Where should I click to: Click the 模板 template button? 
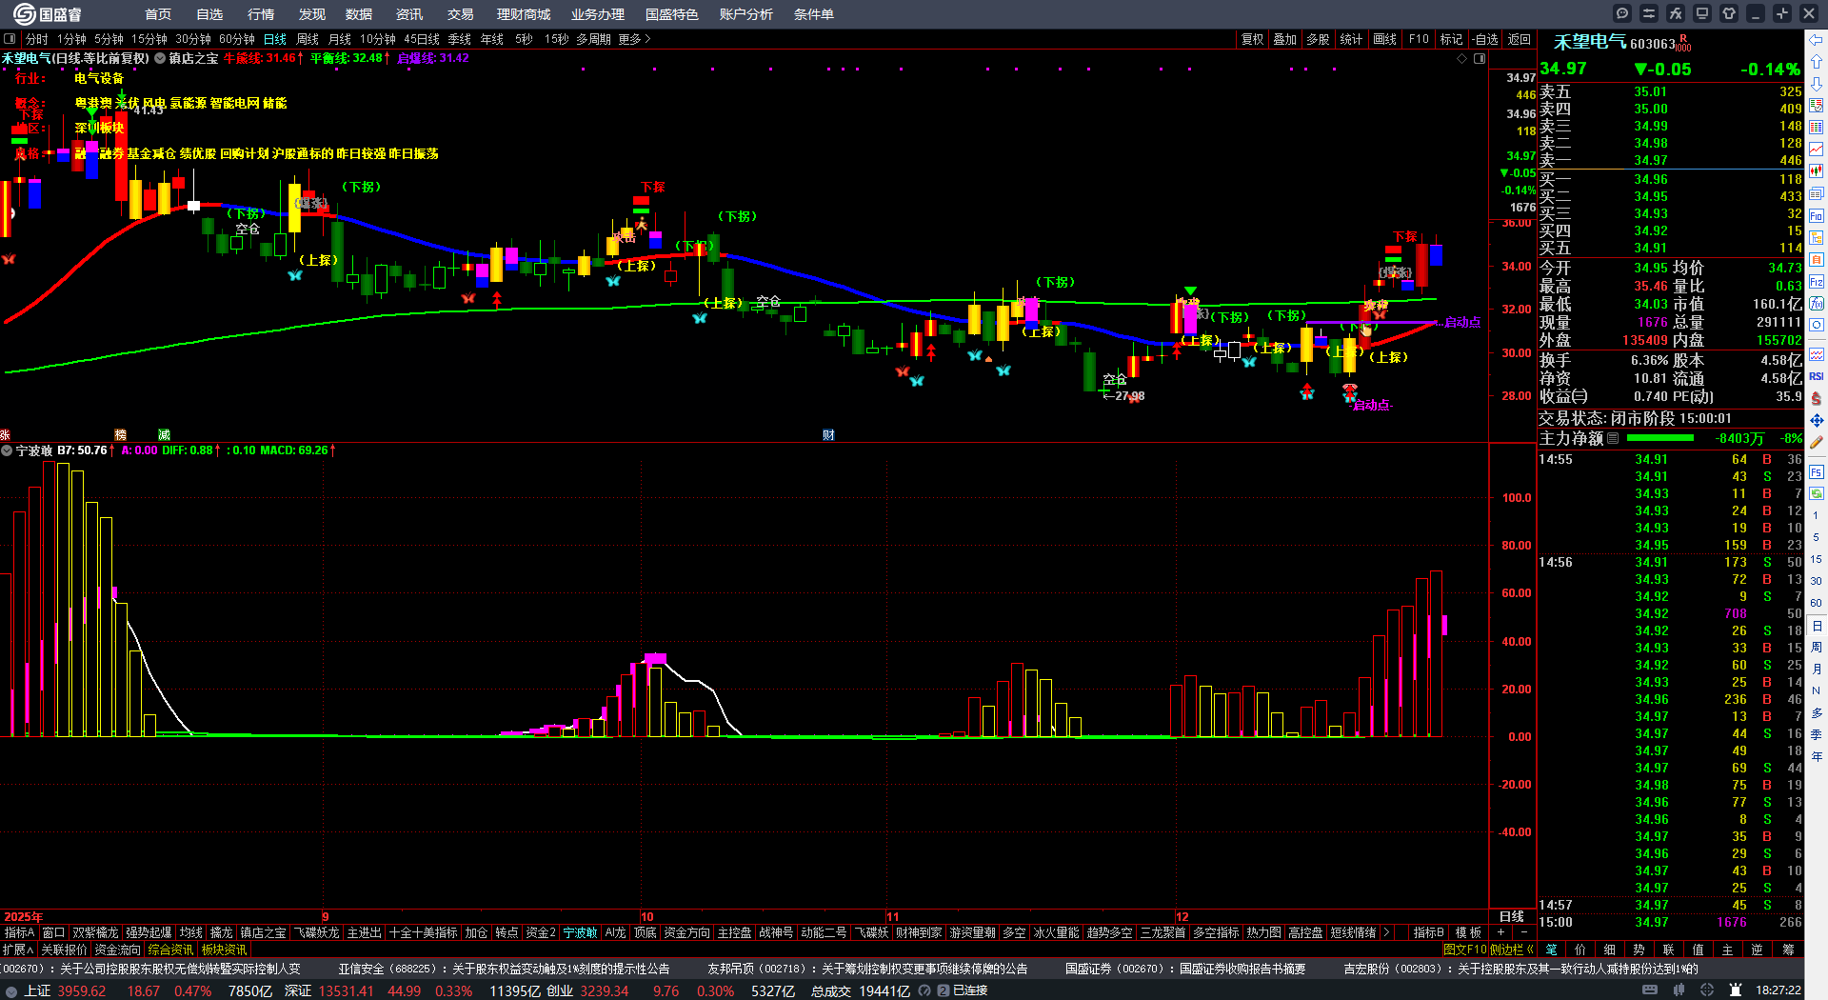tap(1468, 932)
